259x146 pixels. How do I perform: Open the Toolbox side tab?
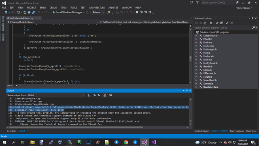(x=3, y=37)
